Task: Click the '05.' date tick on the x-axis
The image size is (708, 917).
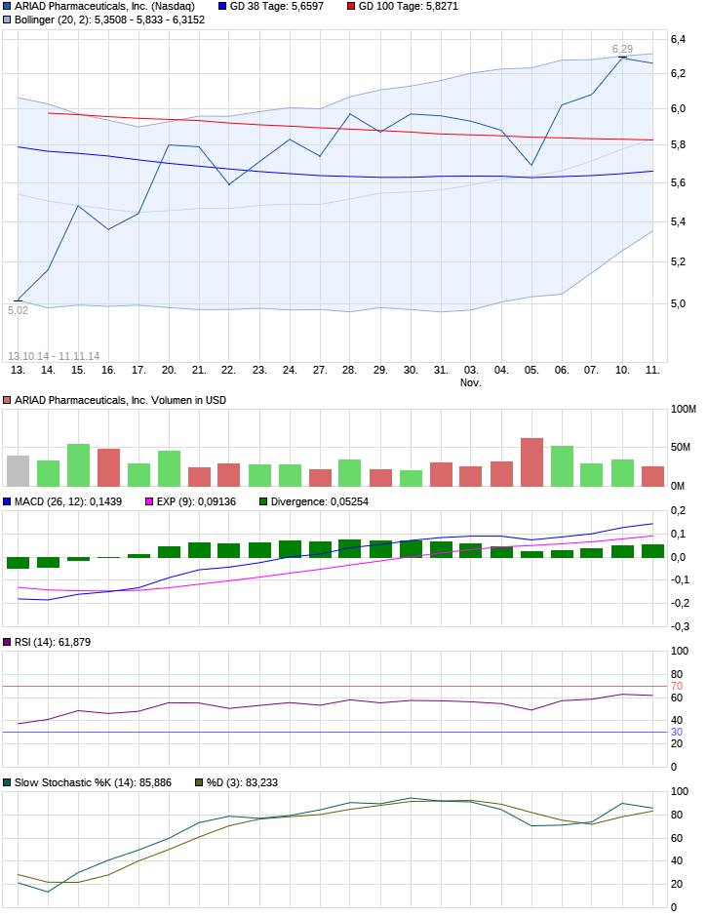Action: pyautogui.click(x=531, y=370)
